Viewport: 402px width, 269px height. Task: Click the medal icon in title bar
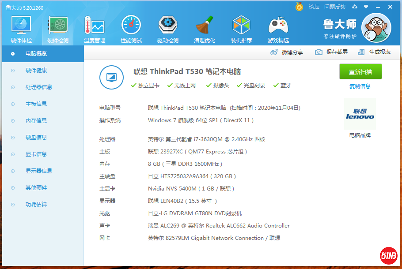pyautogui.click(x=299, y=7)
